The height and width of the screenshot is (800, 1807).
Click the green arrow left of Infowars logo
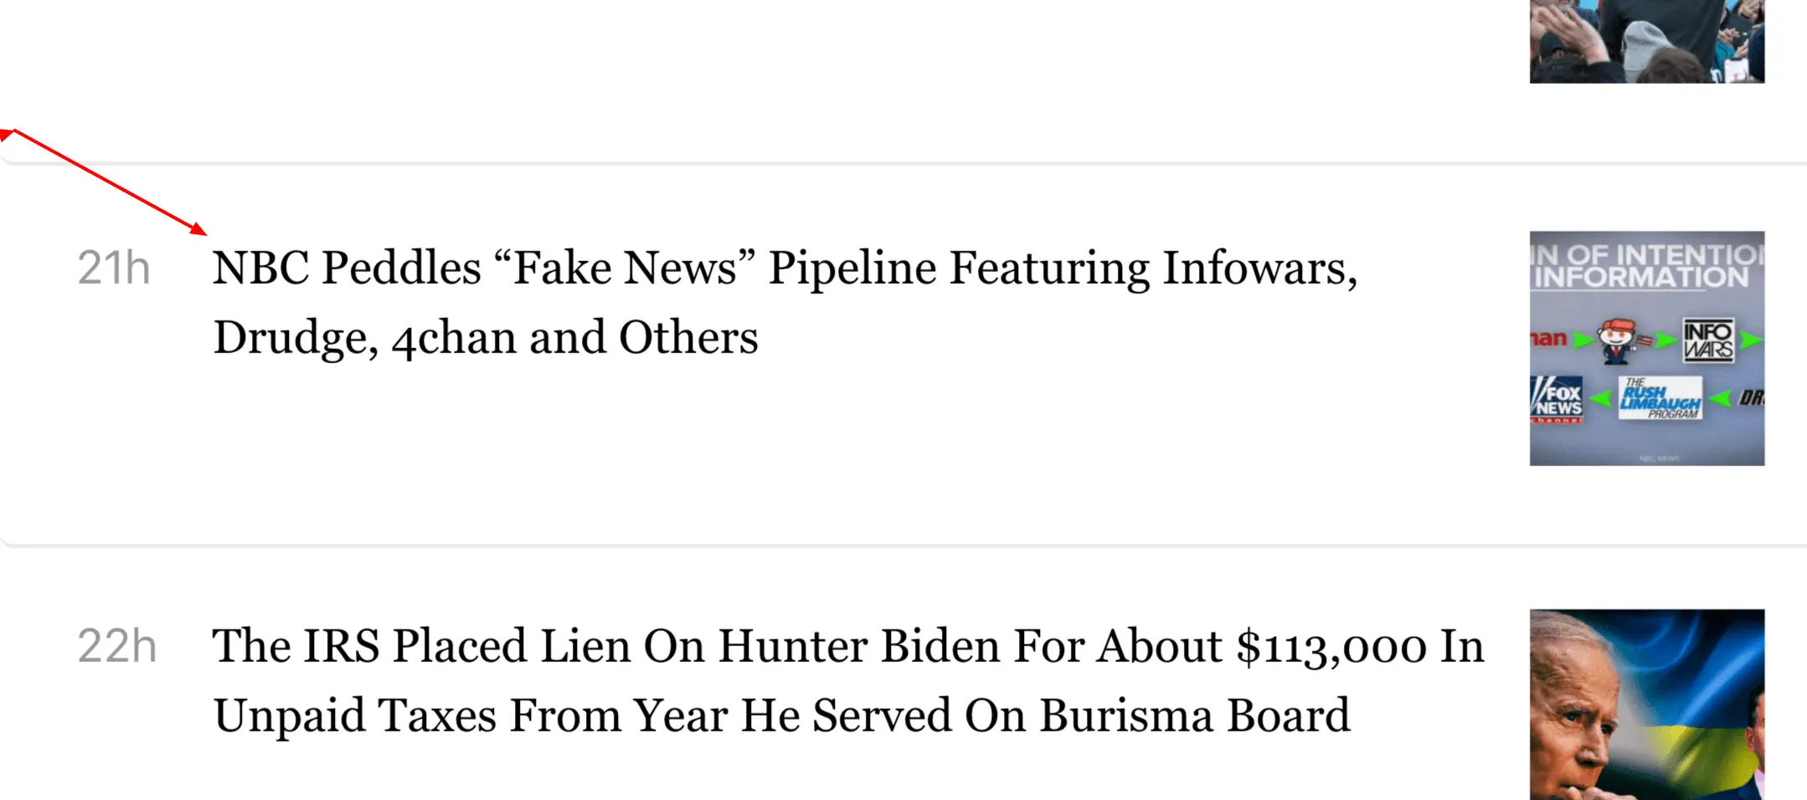(1666, 340)
